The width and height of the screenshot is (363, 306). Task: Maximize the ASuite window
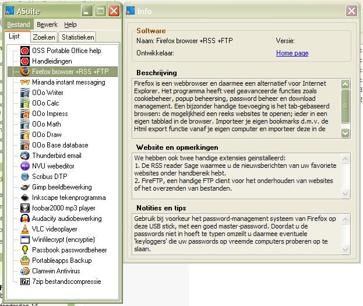pos(100,11)
